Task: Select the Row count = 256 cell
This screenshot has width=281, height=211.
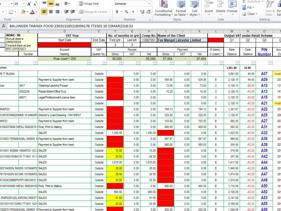Action: coord(65,59)
